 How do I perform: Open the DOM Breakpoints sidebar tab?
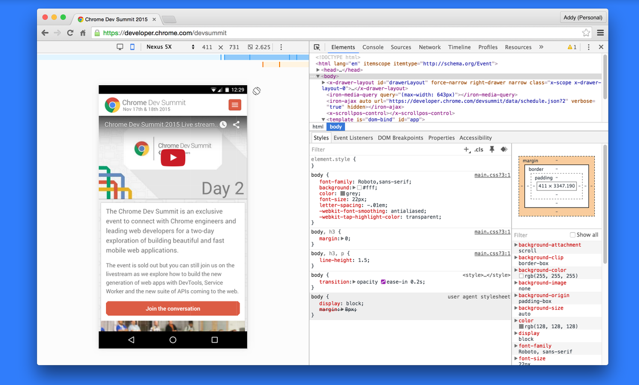click(x=400, y=138)
